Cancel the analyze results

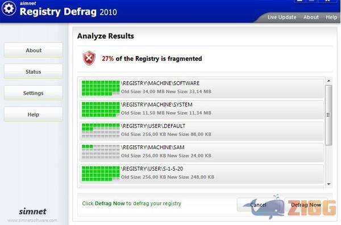(258, 205)
